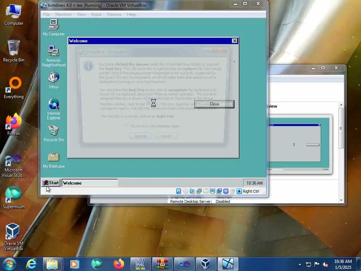
Task: Click scrollbar up arrow in Manager window
Action: 341,105
